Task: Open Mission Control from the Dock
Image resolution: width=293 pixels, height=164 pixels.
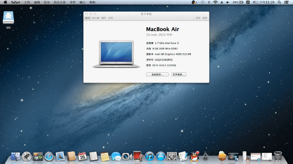Action: (38, 156)
